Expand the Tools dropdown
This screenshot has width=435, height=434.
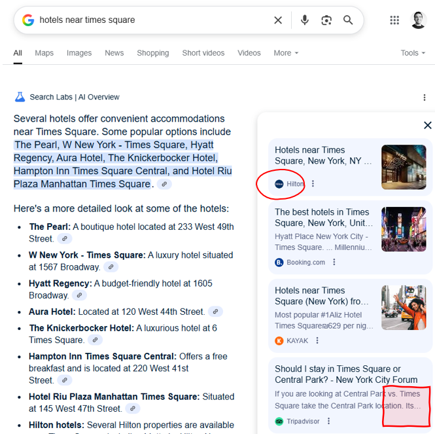tap(413, 53)
